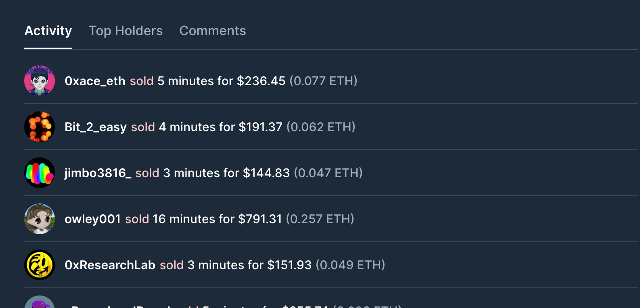
Task: Open the 0xace_eth username link
Action: (x=95, y=81)
